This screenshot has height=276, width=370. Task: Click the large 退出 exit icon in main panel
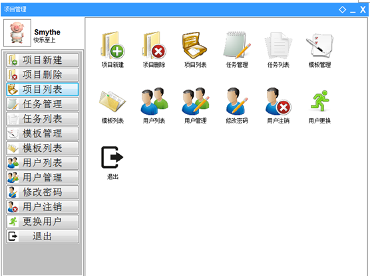tap(112, 157)
